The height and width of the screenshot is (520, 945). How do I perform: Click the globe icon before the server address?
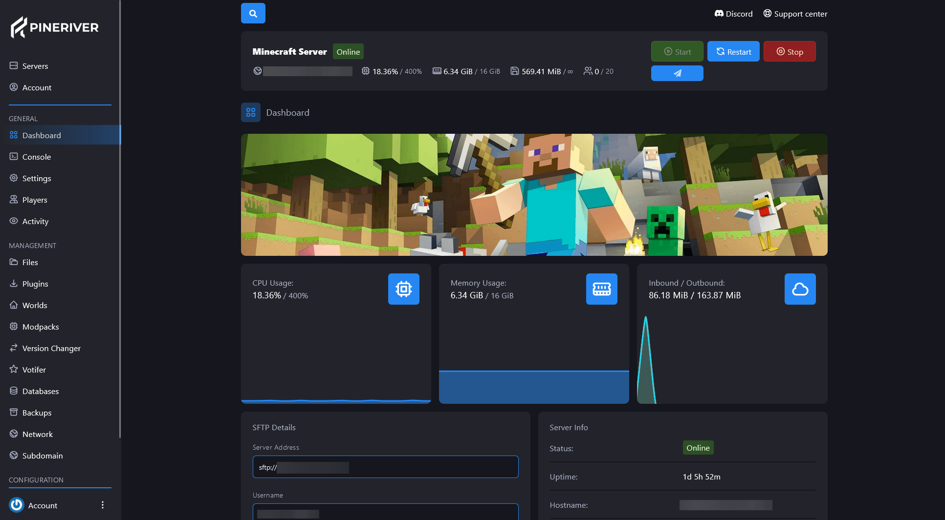click(x=258, y=71)
